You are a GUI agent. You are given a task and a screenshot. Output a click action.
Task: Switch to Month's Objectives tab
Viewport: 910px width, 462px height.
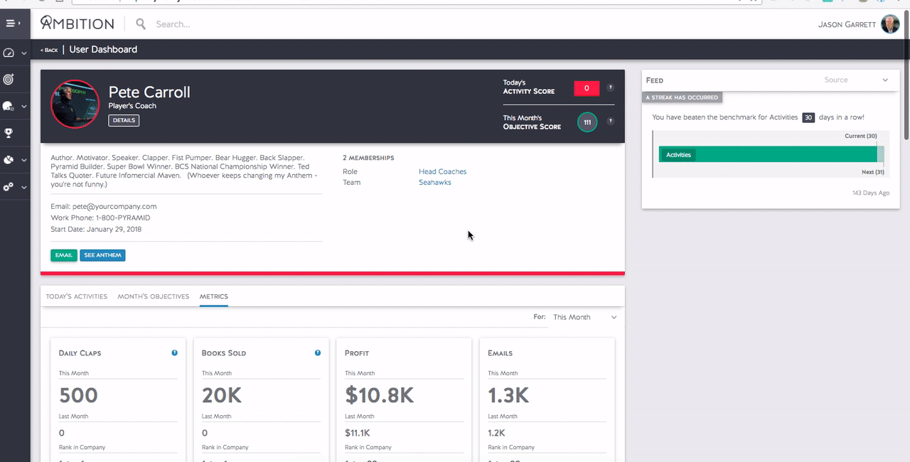[154, 296]
